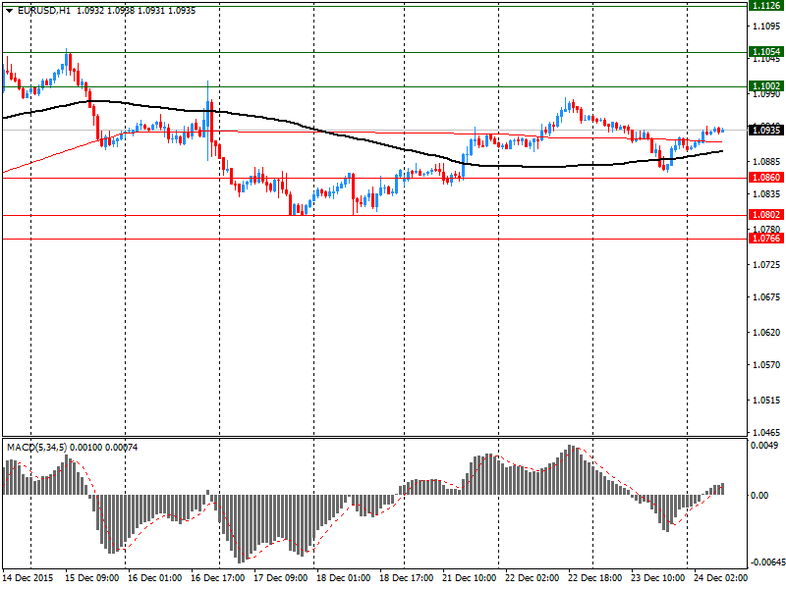The height and width of the screenshot is (589, 786).
Task: Select the 1.0860 red level label
Action: pyautogui.click(x=766, y=178)
